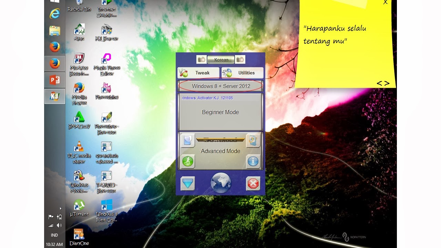
Task: Click the 10:32 AM clock
Action: 54,245
